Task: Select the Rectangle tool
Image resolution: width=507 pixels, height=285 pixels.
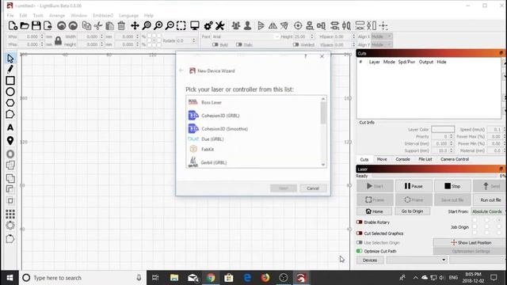Action: [x=10, y=81]
